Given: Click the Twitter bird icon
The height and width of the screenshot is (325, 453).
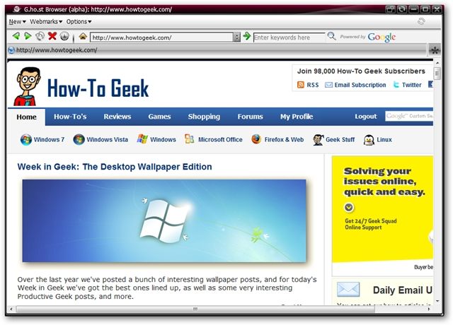Looking at the screenshot, I should click(x=396, y=85).
